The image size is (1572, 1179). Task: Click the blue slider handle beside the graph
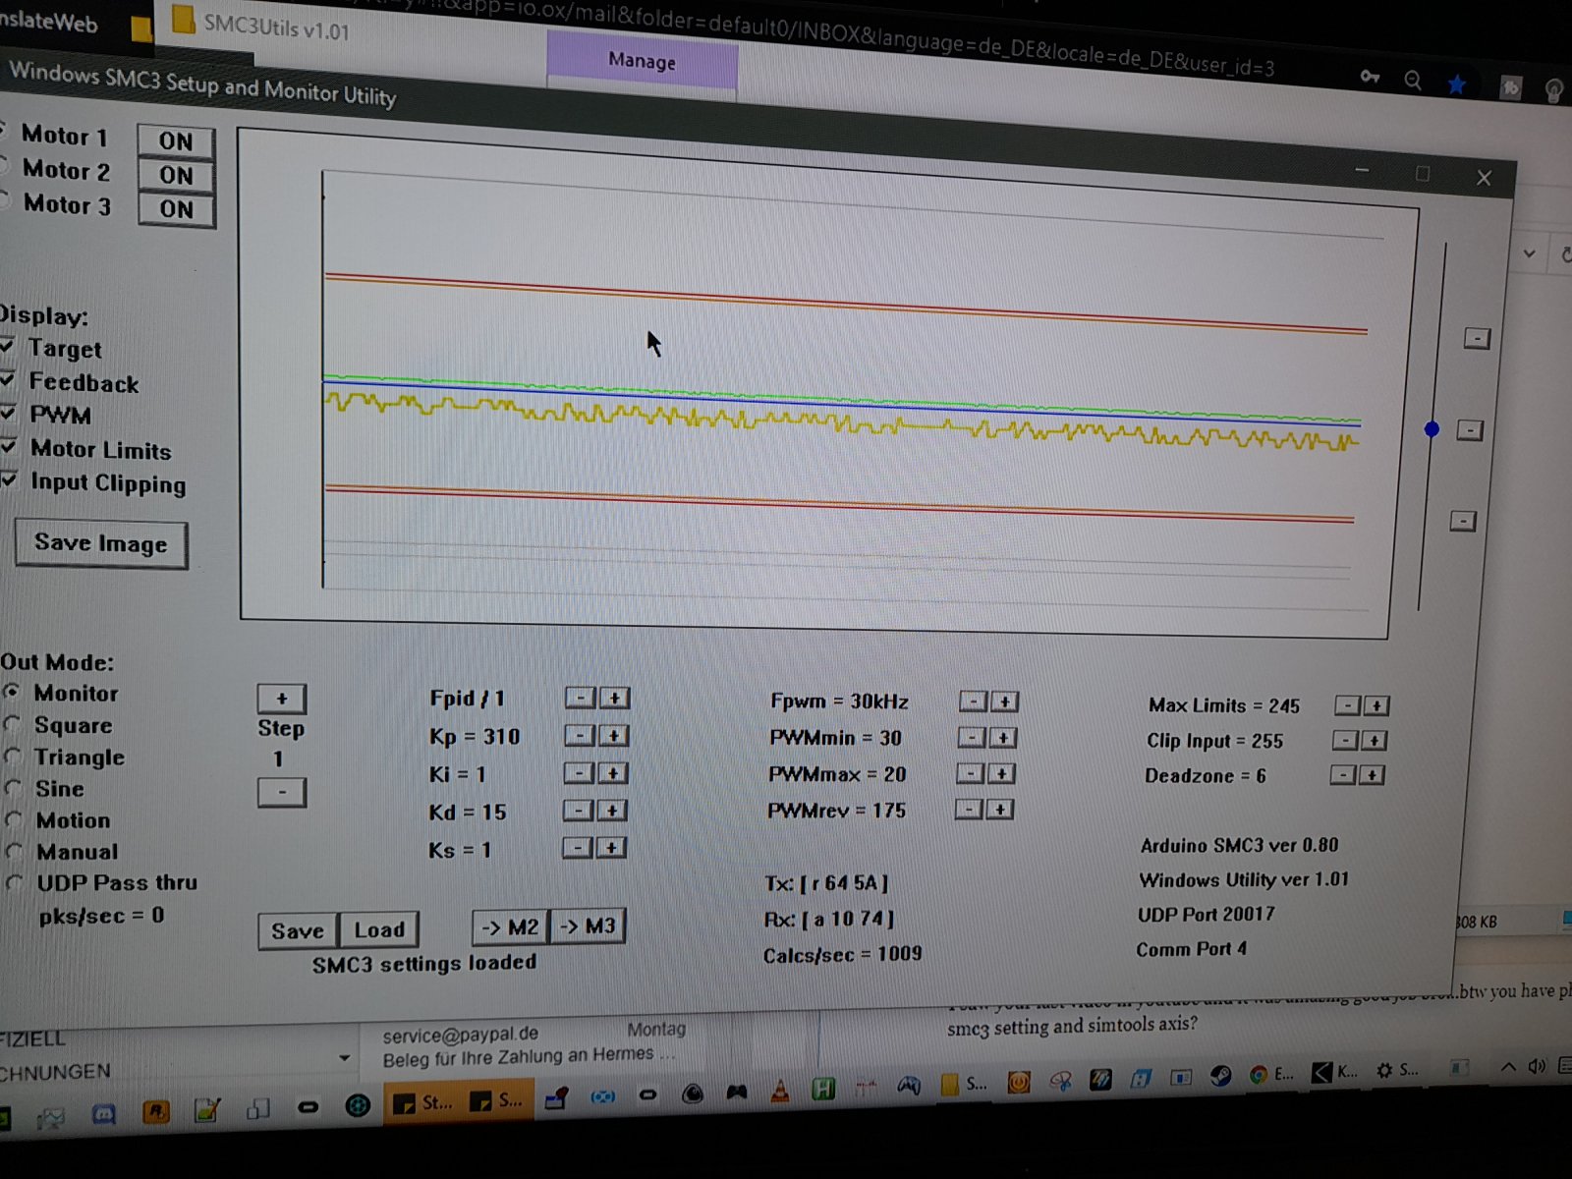click(x=1432, y=429)
